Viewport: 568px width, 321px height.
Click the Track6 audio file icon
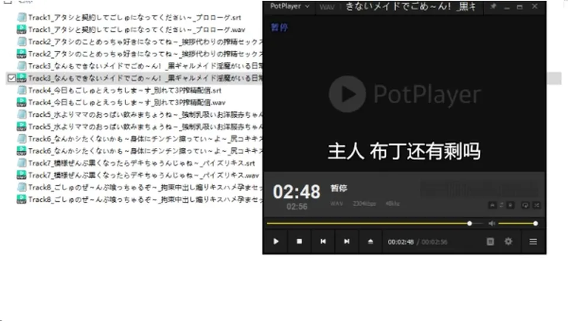[x=22, y=150]
